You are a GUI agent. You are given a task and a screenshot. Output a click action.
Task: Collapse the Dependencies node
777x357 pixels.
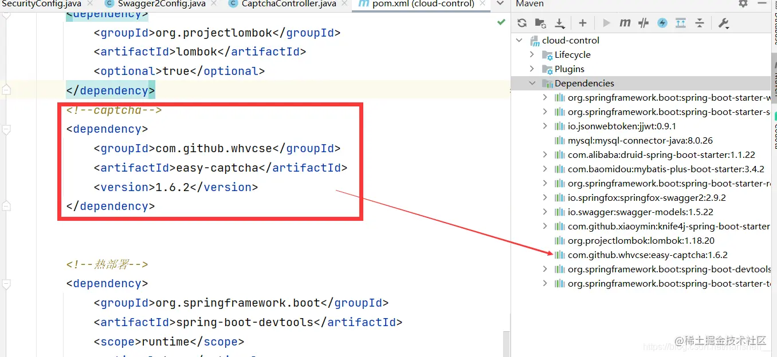click(532, 83)
